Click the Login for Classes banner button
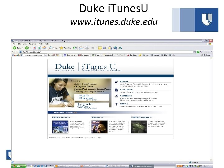Image resolution: width=224 pixels, height=168 pixels. tap(91, 106)
